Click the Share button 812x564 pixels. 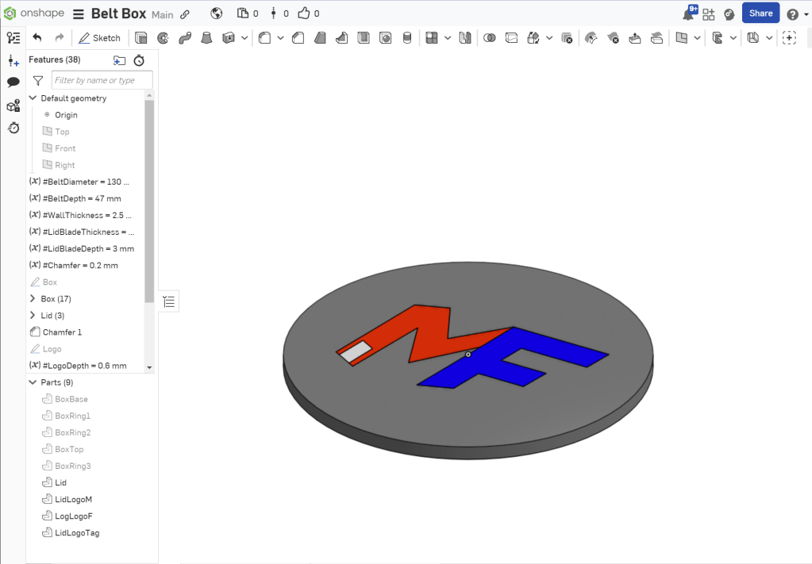click(x=760, y=13)
